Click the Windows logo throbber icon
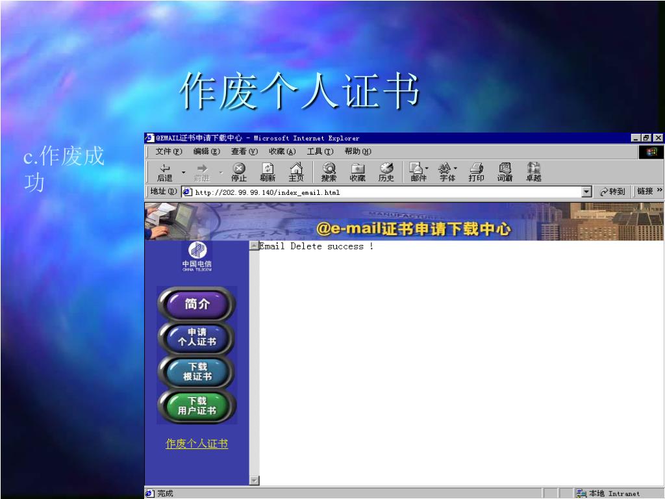This screenshot has height=499, width=665. (x=651, y=151)
